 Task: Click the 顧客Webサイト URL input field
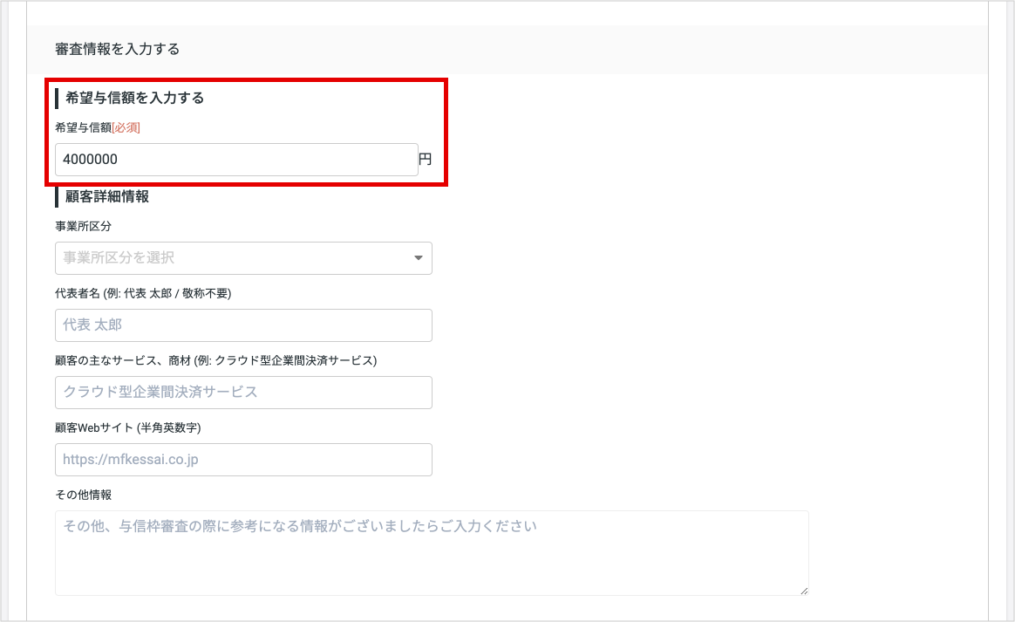(243, 460)
